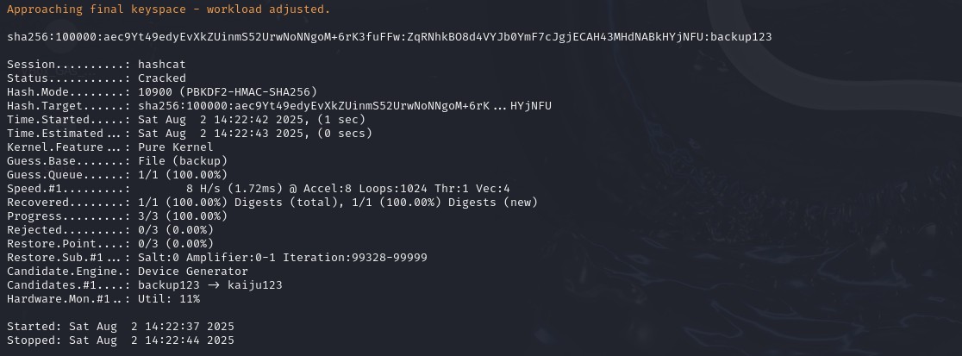Click the 'Session' line showing hashcat
Screen dimensions: 962x356
point(96,65)
